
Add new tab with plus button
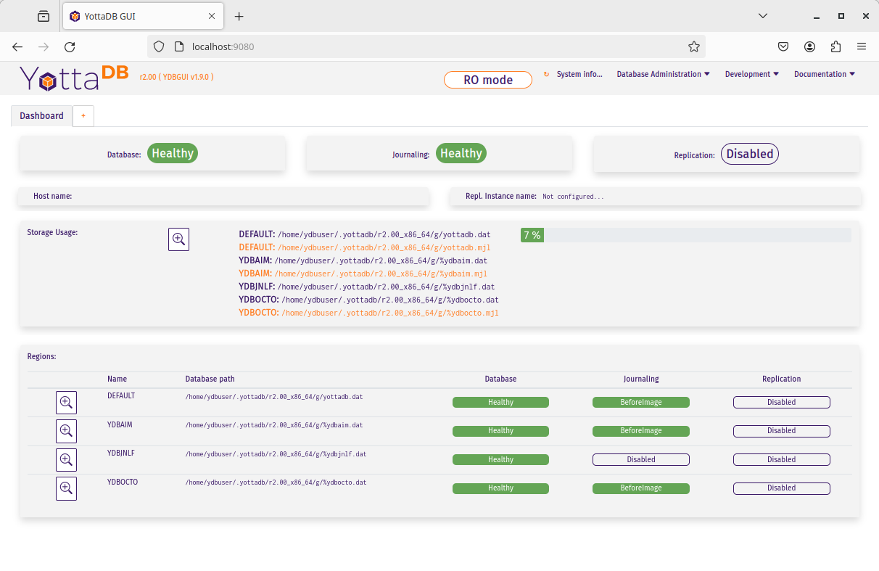(x=83, y=115)
